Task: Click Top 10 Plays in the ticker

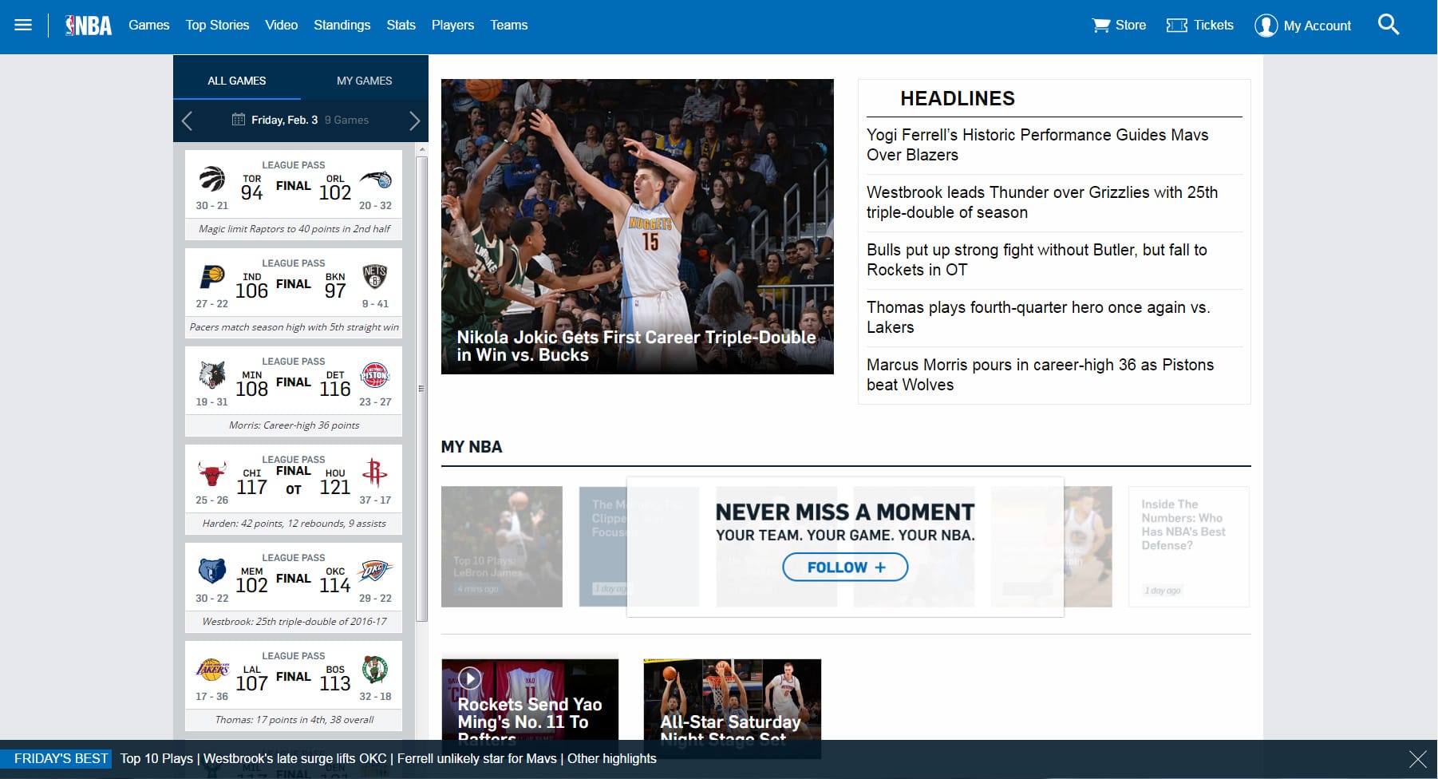Action: tap(156, 758)
